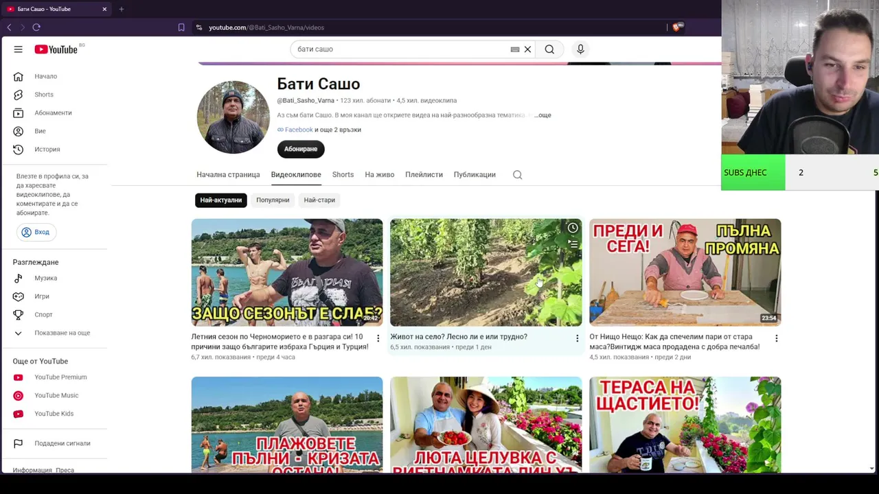Play the village garden video thumbnail
The width and height of the screenshot is (879, 494).
point(486,272)
